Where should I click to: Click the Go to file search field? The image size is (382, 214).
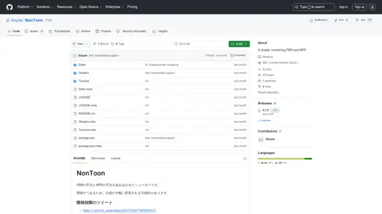200,44
